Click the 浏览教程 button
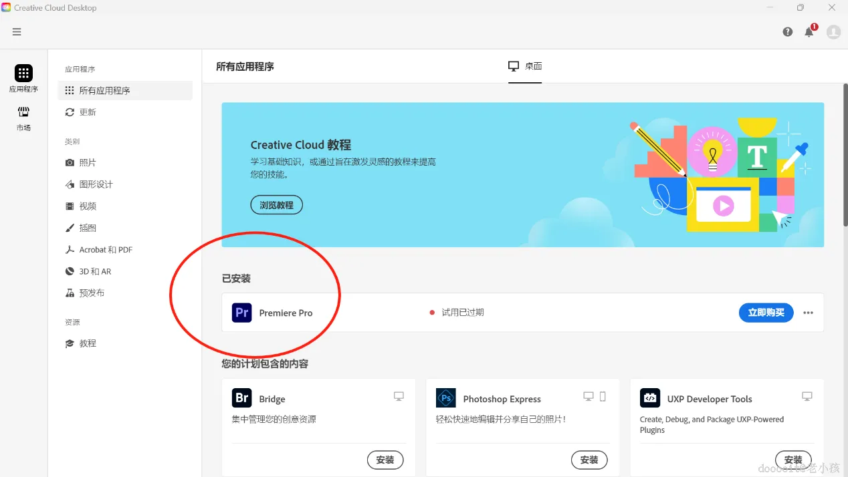The image size is (848, 477). coord(276,204)
